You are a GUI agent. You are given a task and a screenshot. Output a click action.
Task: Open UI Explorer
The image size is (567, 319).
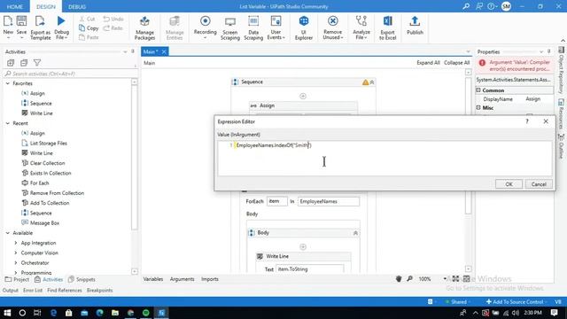304,27
